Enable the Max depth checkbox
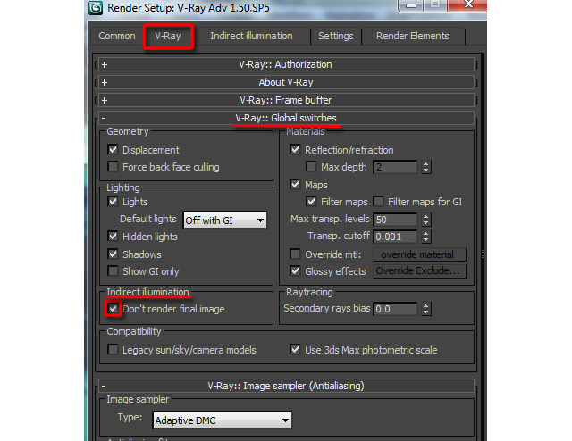 coord(311,167)
